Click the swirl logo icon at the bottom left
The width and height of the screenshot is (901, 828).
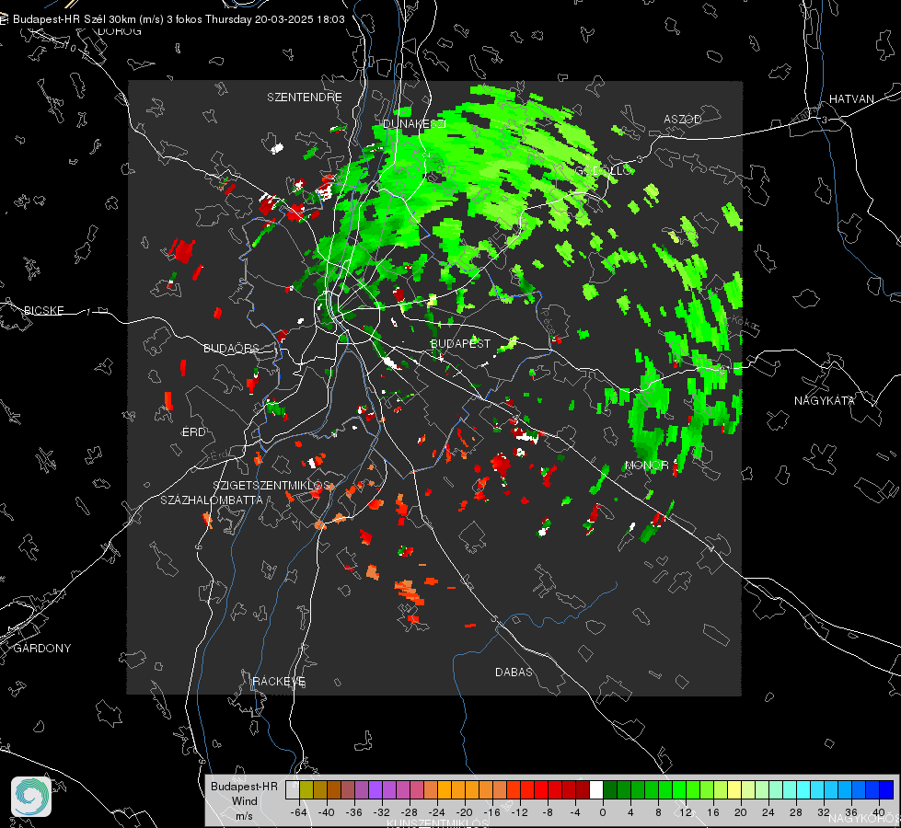coord(31,797)
